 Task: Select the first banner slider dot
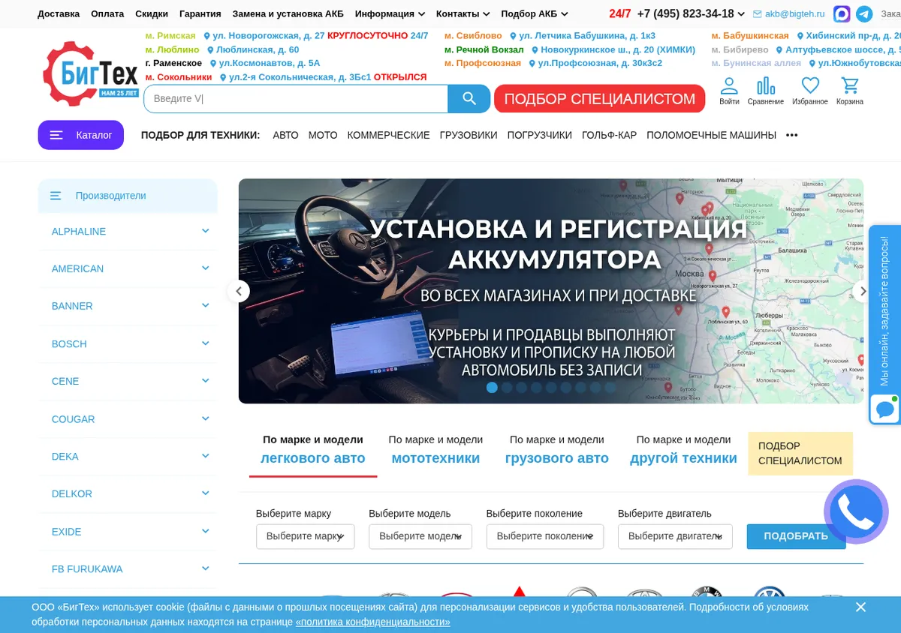tap(492, 388)
